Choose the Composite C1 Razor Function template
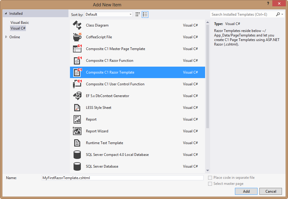 (x=109, y=61)
